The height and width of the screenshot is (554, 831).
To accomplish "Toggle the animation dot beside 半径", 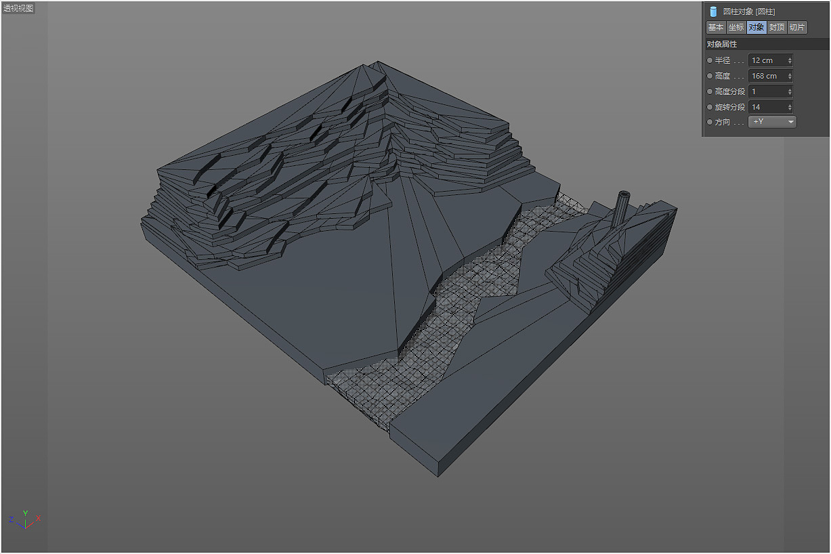I will [710, 60].
